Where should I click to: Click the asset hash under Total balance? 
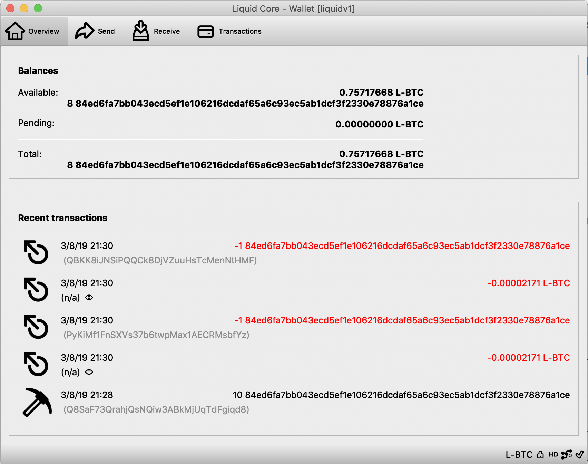pyautogui.click(x=245, y=165)
